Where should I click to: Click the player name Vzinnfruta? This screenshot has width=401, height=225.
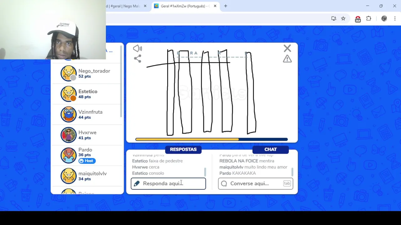click(x=90, y=112)
